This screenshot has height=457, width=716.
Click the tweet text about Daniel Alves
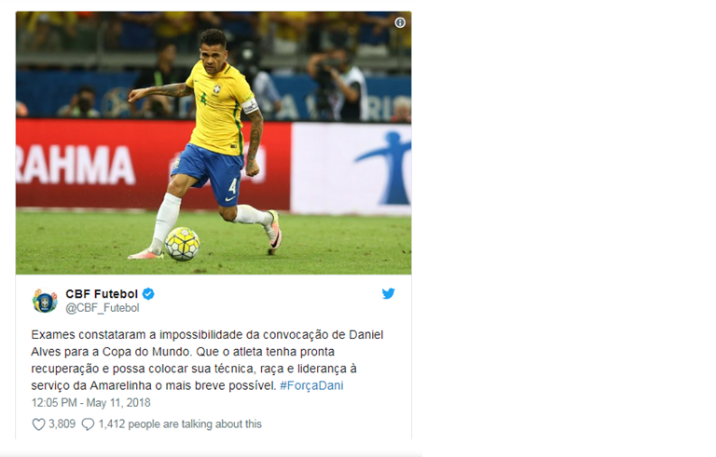[x=207, y=360]
